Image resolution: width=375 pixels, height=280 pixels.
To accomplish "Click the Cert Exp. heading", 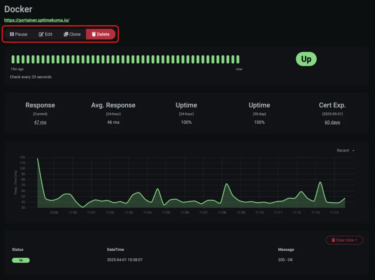I will pyautogui.click(x=332, y=105).
